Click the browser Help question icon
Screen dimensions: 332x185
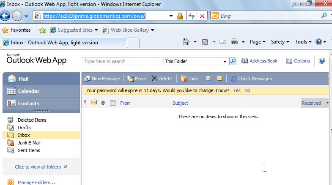[318, 42]
